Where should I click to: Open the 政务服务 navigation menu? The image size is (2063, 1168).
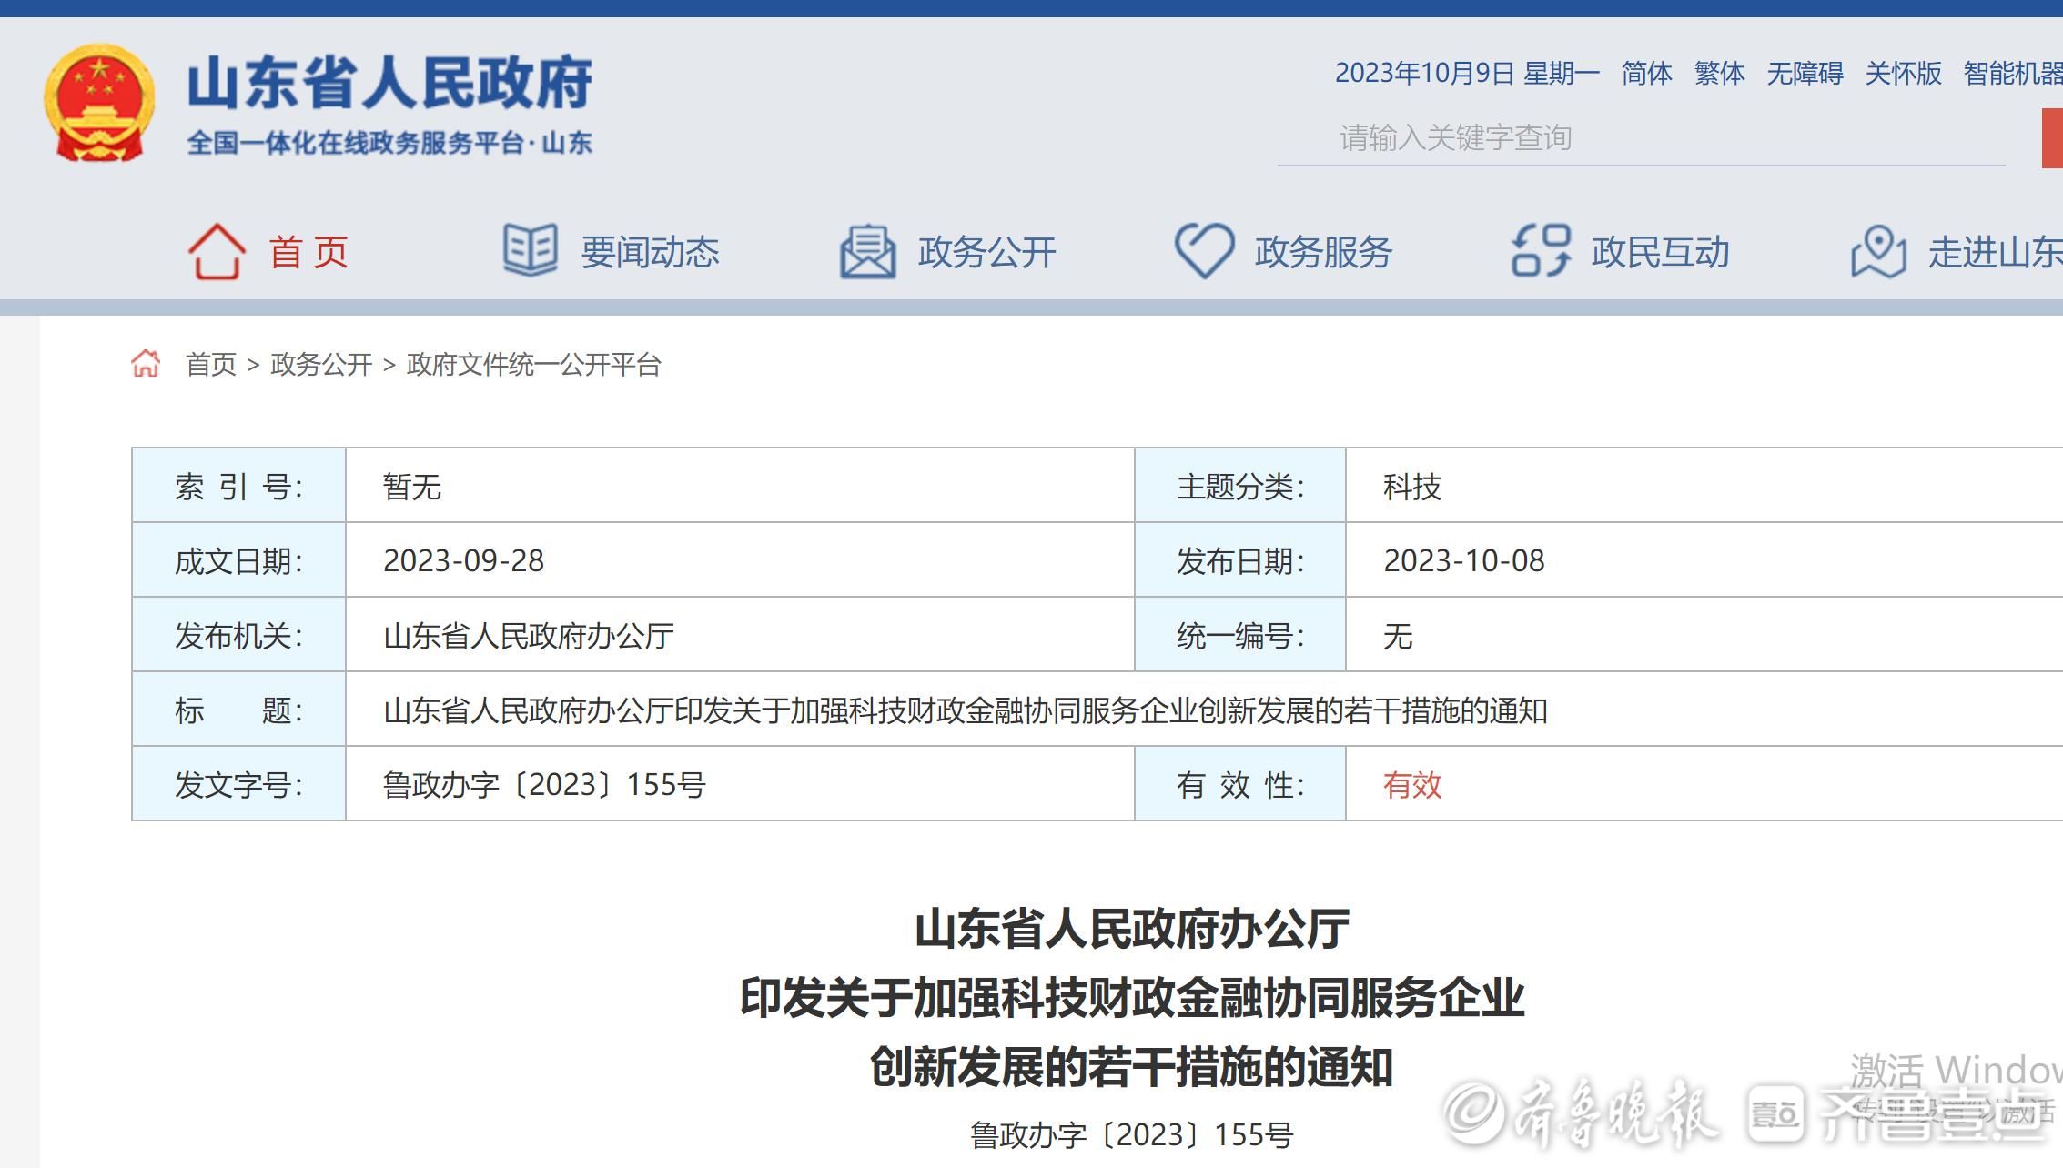[1323, 252]
